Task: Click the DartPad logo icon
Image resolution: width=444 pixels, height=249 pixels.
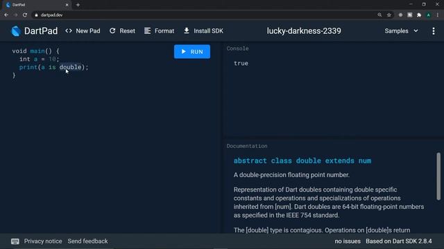Action: (16, 31)
